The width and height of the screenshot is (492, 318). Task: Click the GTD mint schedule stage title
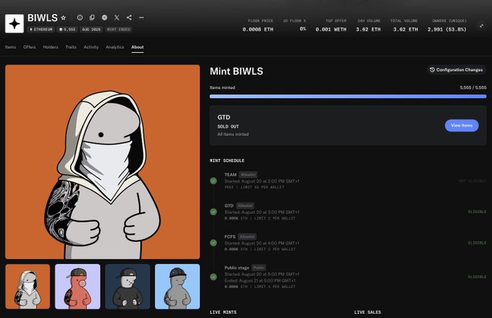pyautogui.click(x=229, y=205)
